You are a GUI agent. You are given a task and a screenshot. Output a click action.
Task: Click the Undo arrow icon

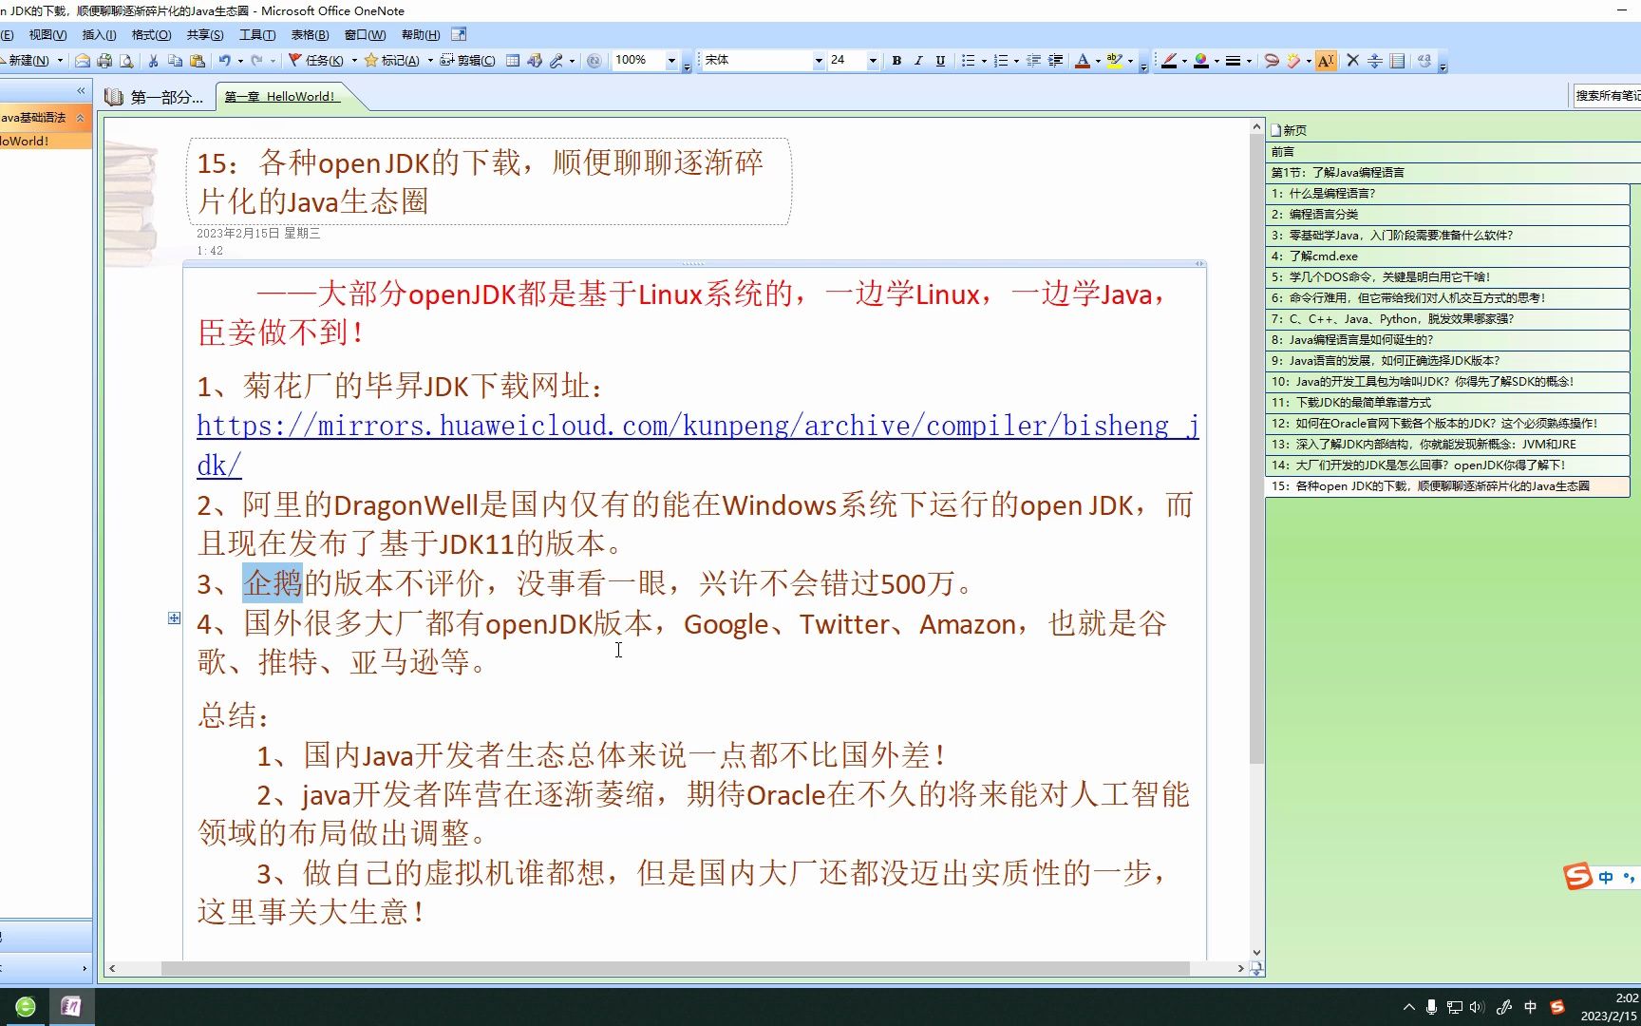point(224,61)
